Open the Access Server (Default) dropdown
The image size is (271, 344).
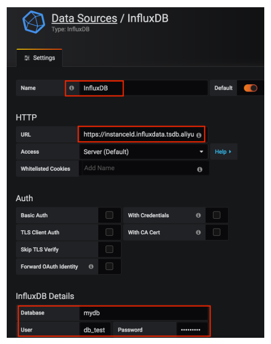click(x=143, y=152)
